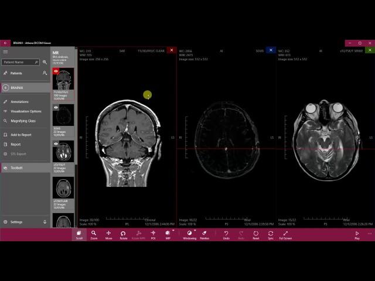Enable Sync between viewports
375x281 pixels.
pyautogui.click(x=270, y=234)
